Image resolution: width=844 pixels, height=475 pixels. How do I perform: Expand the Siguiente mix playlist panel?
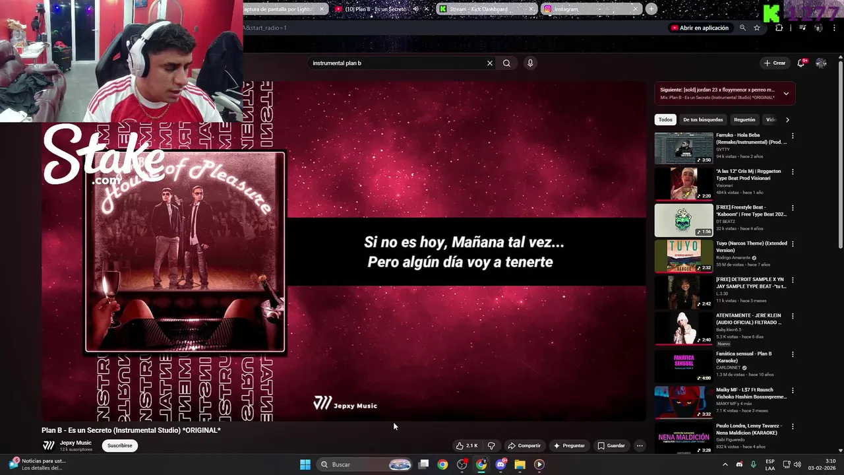click(786, 94)
